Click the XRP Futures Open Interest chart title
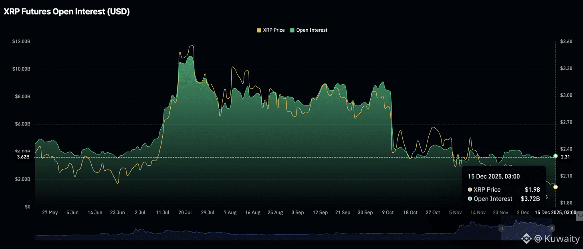This screenshot has width=583, height=249. [x=67, y=12]
